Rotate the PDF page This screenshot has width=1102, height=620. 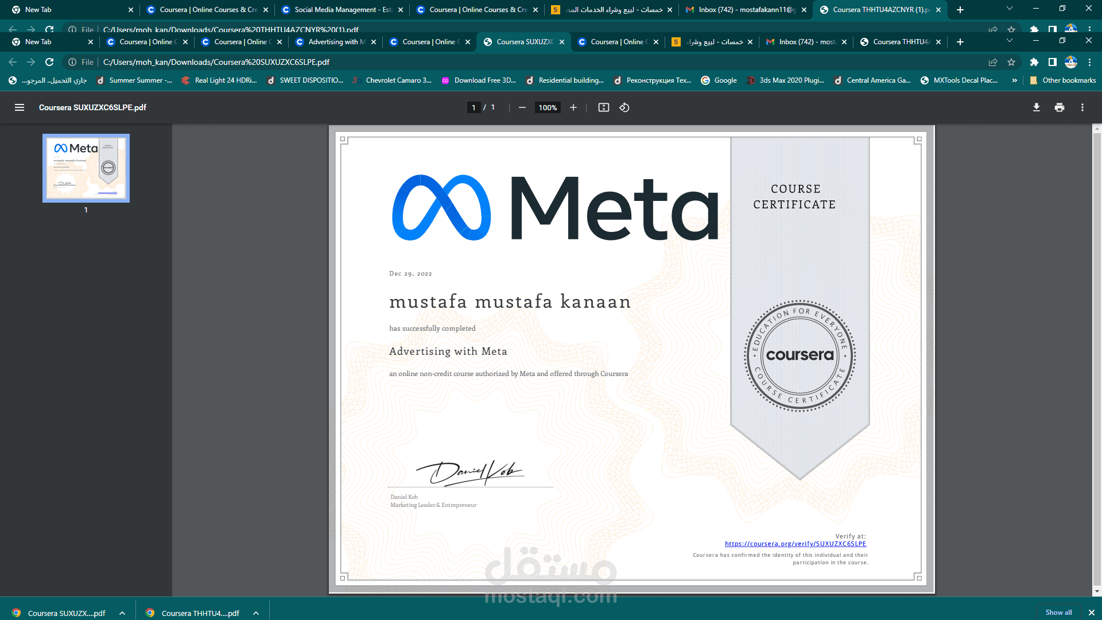coord(624,107)
